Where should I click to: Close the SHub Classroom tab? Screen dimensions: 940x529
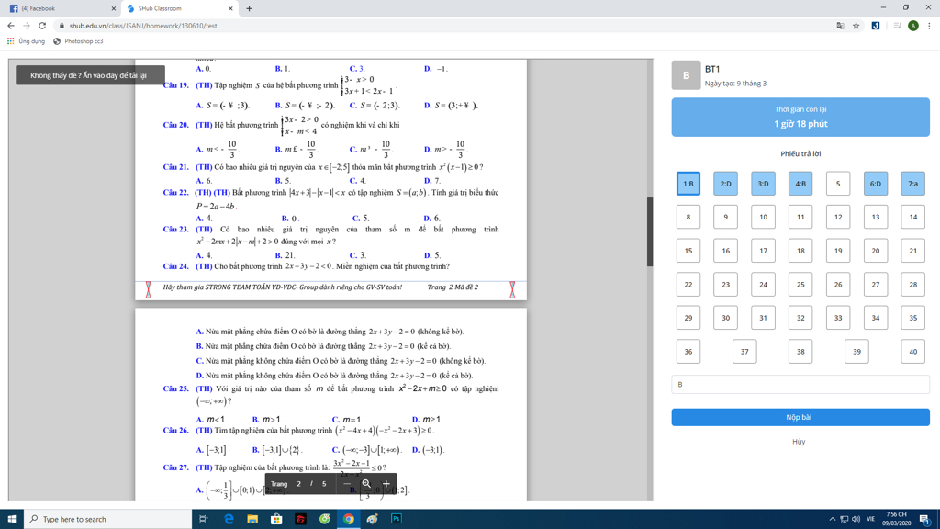tap(230, 8)
